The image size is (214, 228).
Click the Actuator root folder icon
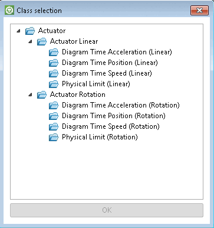point(30,31)
